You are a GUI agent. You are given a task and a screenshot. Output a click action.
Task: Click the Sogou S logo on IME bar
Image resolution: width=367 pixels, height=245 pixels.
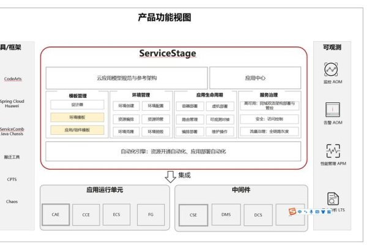(x=292, y=211)
